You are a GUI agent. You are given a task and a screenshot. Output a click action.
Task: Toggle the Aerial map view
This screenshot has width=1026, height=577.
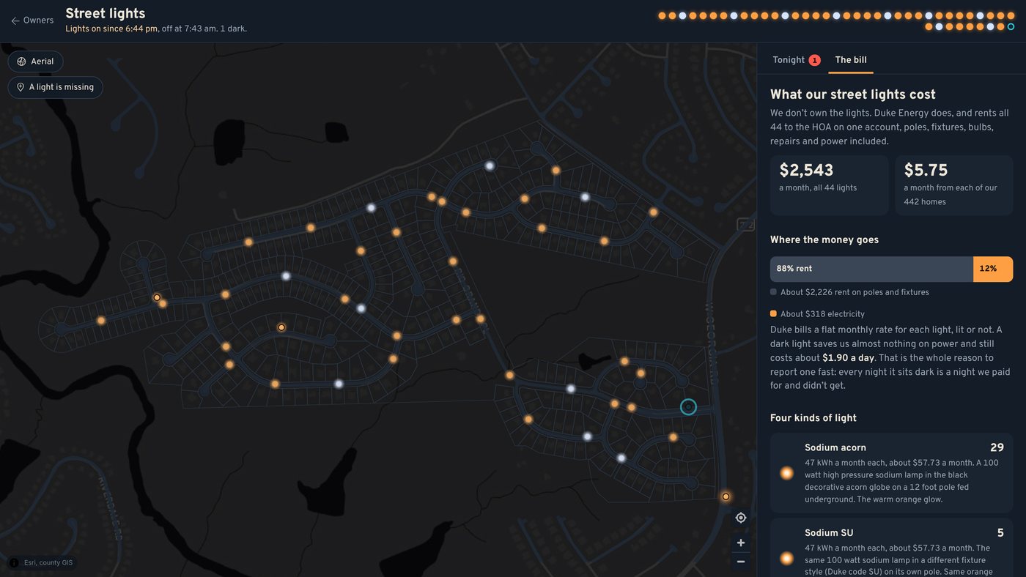click(x=35, y=62)
